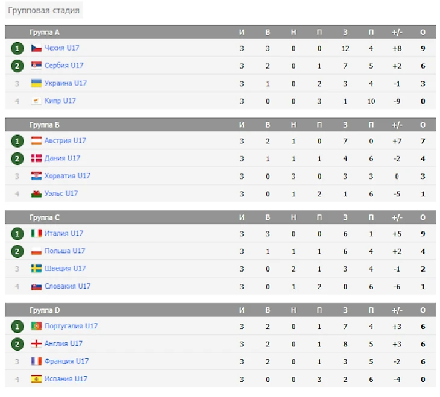Click the Группа B table header
Screen dimensions: 440x397
tap(45, 125)
